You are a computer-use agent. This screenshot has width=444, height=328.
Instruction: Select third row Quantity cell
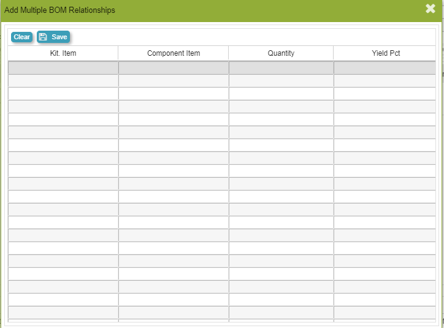[x=281, y=94]
